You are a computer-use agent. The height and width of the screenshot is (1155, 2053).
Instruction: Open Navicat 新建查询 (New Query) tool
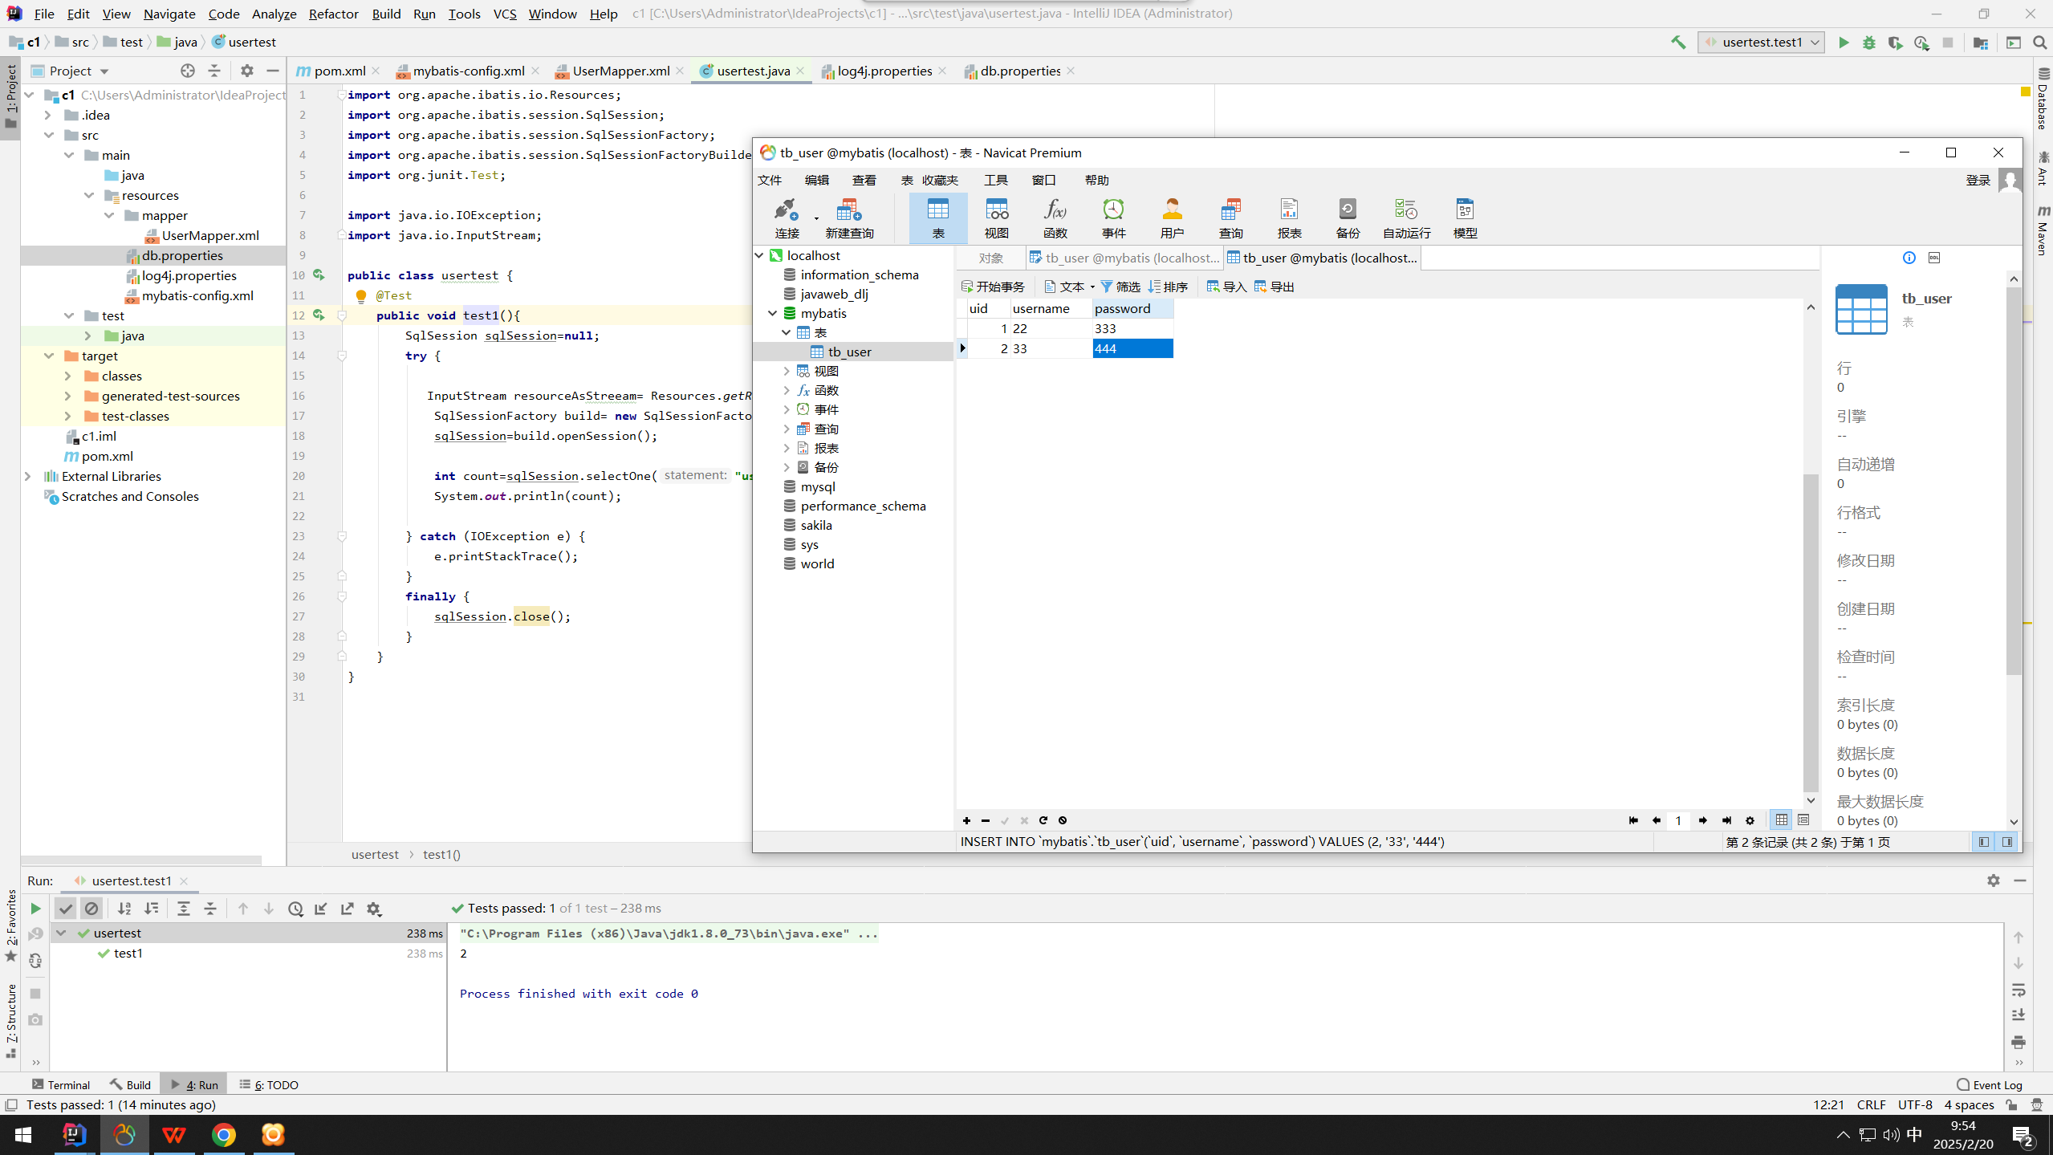click(x=849, y=218)
